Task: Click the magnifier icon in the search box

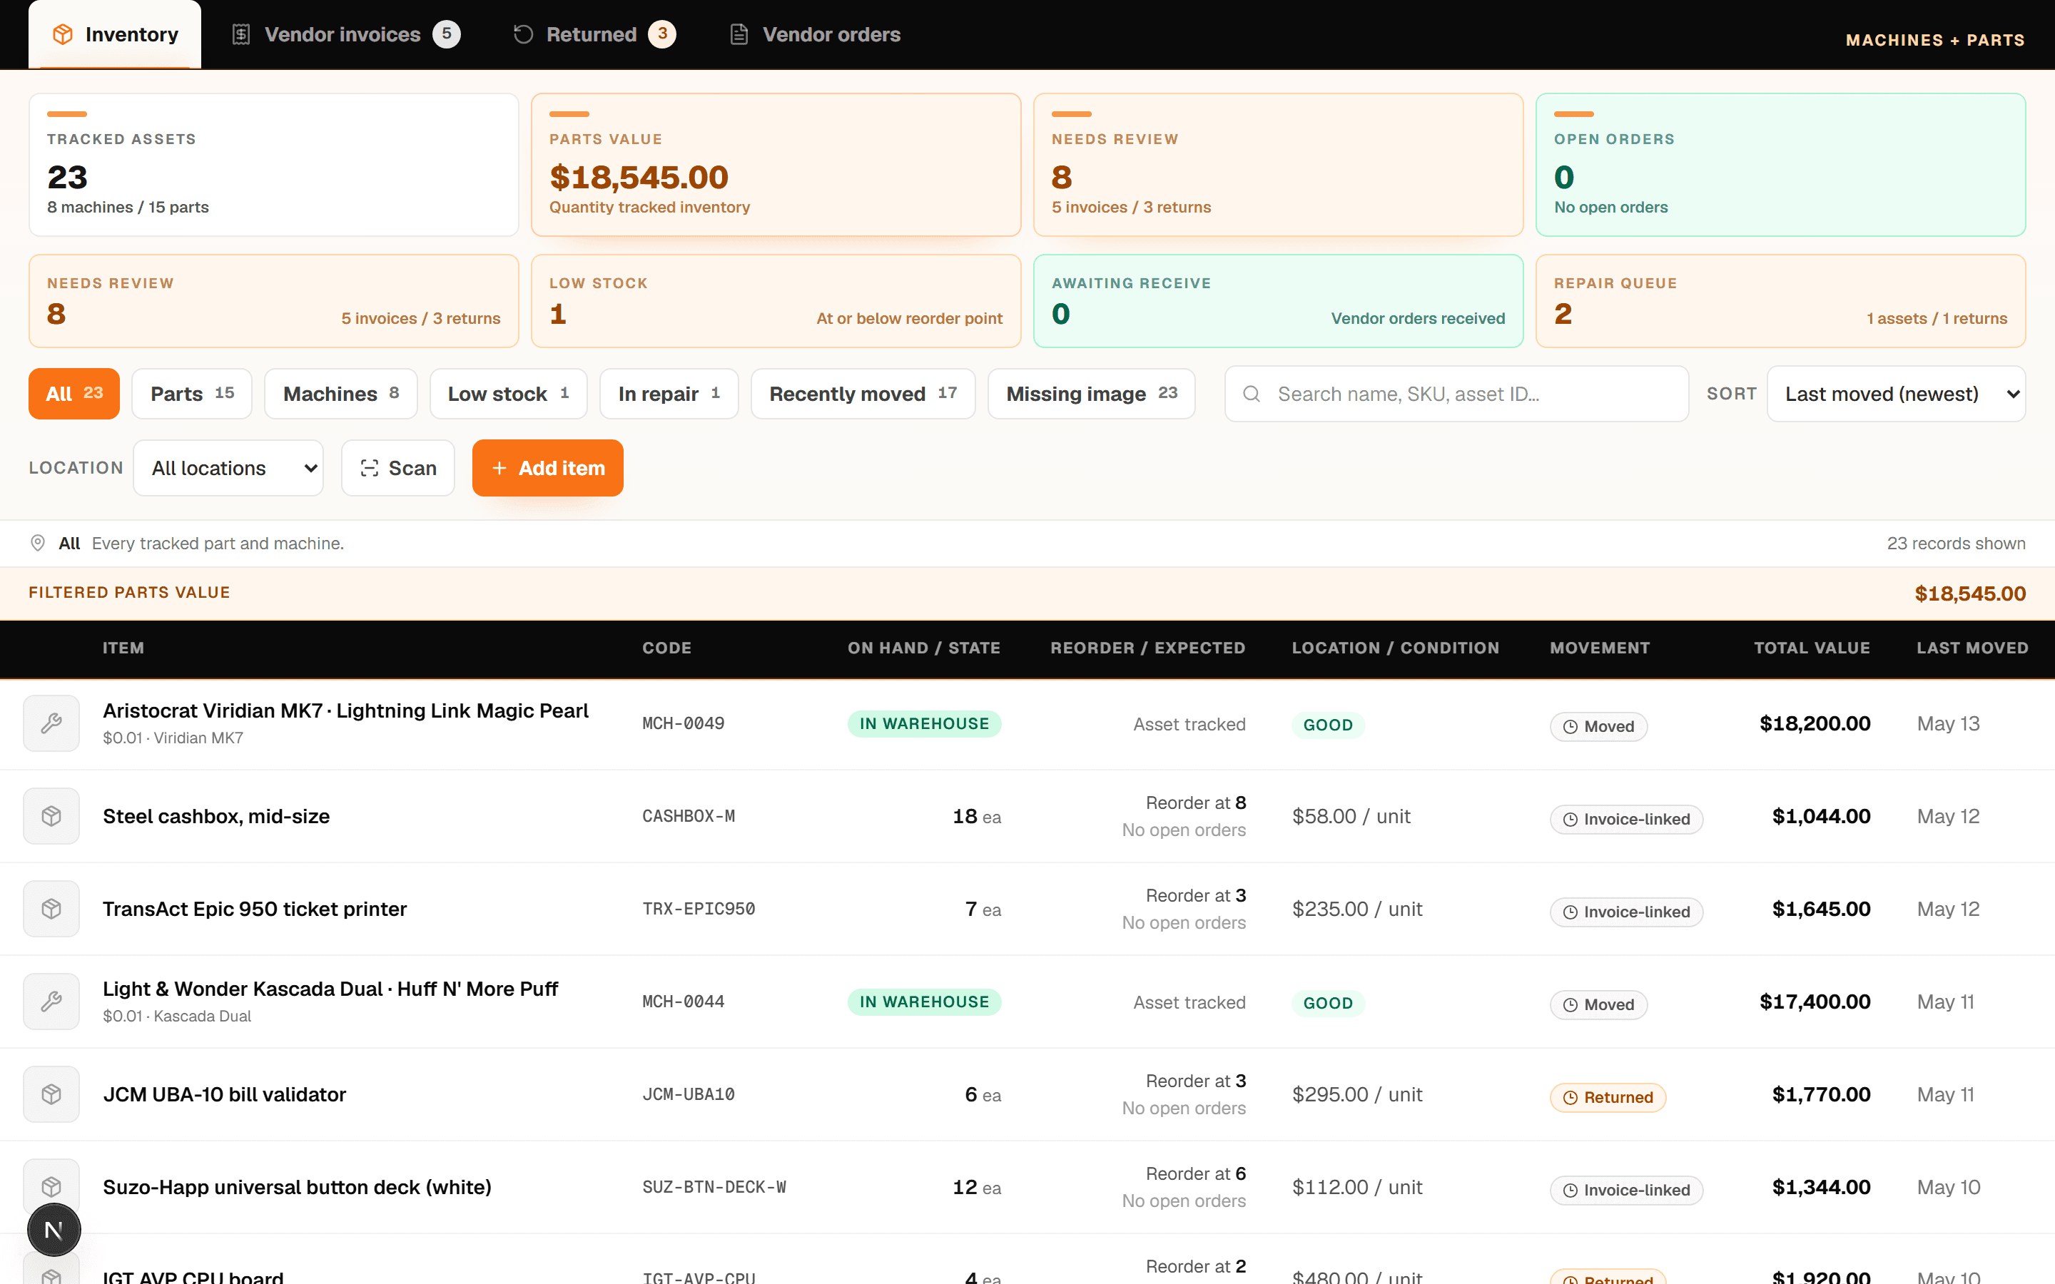Action: pos(1251,394)
